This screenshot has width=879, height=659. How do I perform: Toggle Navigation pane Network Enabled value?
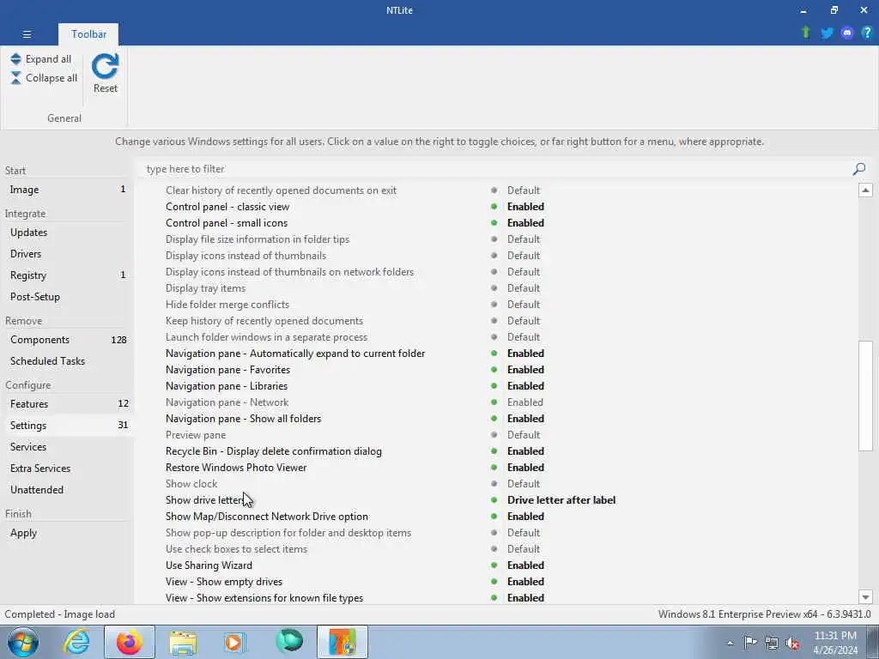point(524,402)
